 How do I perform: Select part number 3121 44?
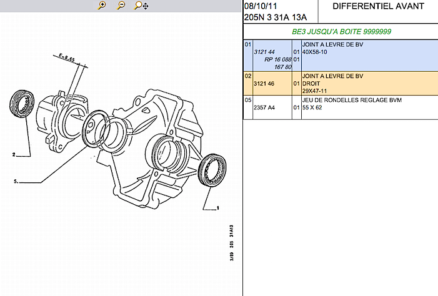pyautogui.click(x=264, y=52)
